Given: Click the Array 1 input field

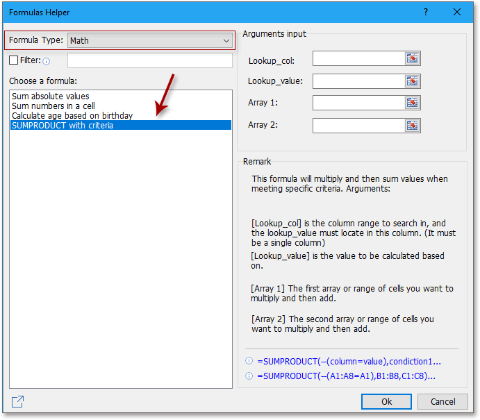Looking at the screenshot, I should (x=358, y=103).
